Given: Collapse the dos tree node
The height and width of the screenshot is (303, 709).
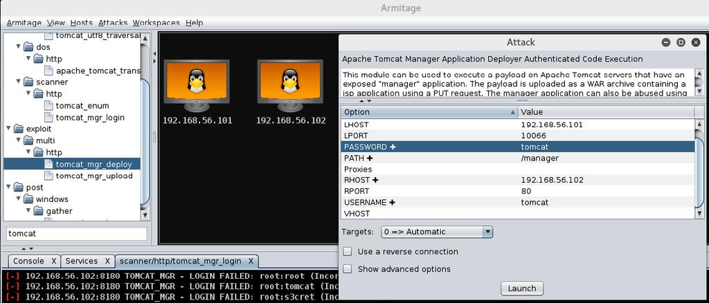Looking at the screenshot, I should tap(19, 46).
